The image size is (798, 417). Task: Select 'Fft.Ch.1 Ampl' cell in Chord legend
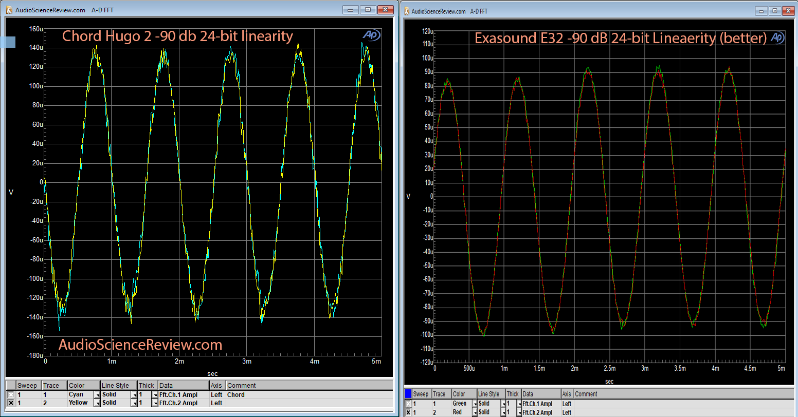[x=184, y=395]
